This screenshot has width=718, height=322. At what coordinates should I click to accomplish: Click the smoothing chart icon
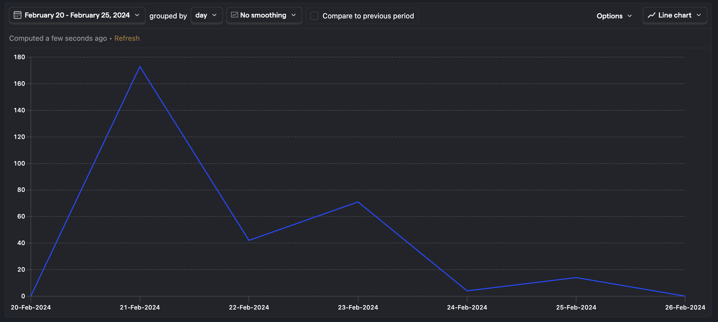(x=234, y=15)
